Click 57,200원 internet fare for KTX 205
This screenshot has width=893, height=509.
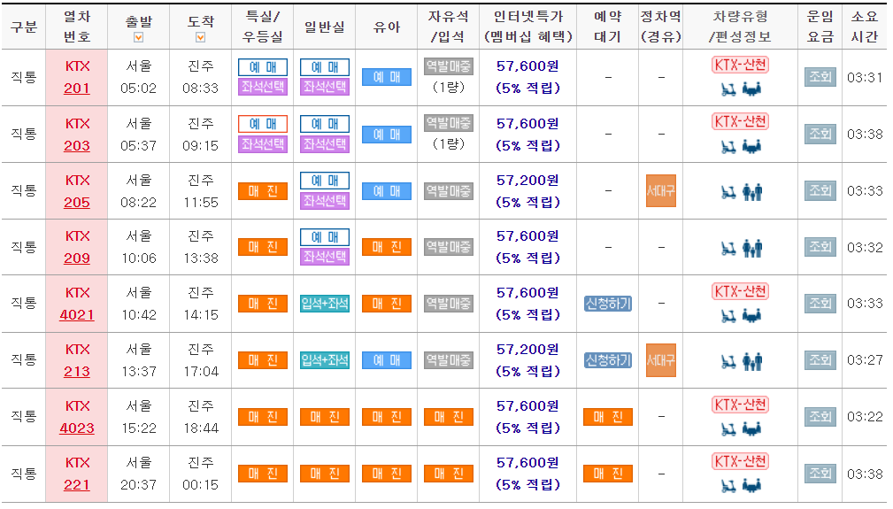[527, 181]
